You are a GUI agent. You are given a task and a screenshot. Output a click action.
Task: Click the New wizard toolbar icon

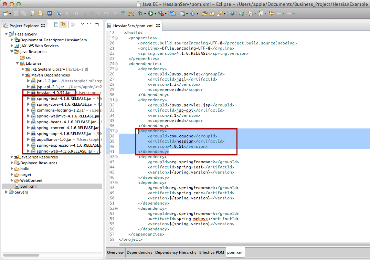[x=6, y=13]
